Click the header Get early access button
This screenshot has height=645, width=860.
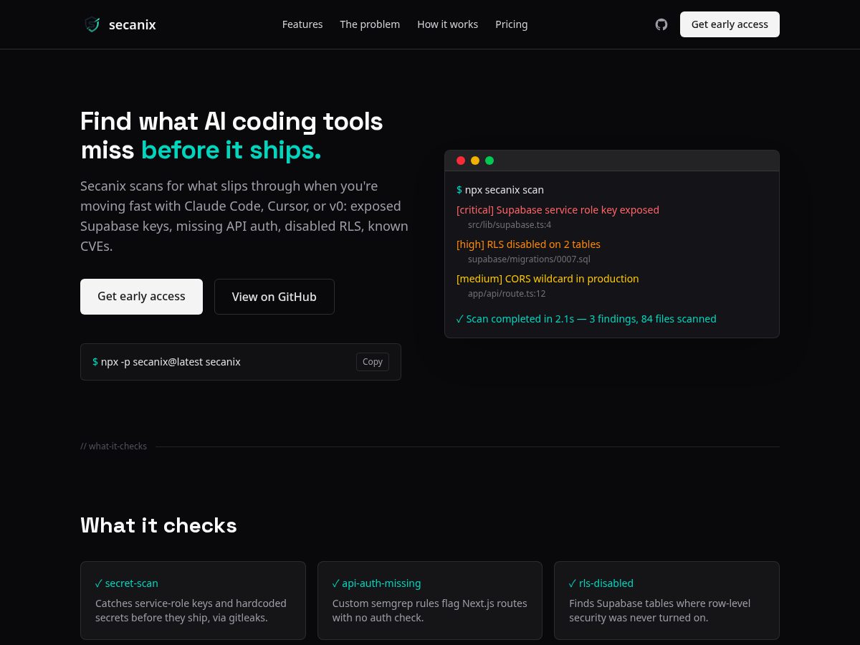click(x=730, y=24)
